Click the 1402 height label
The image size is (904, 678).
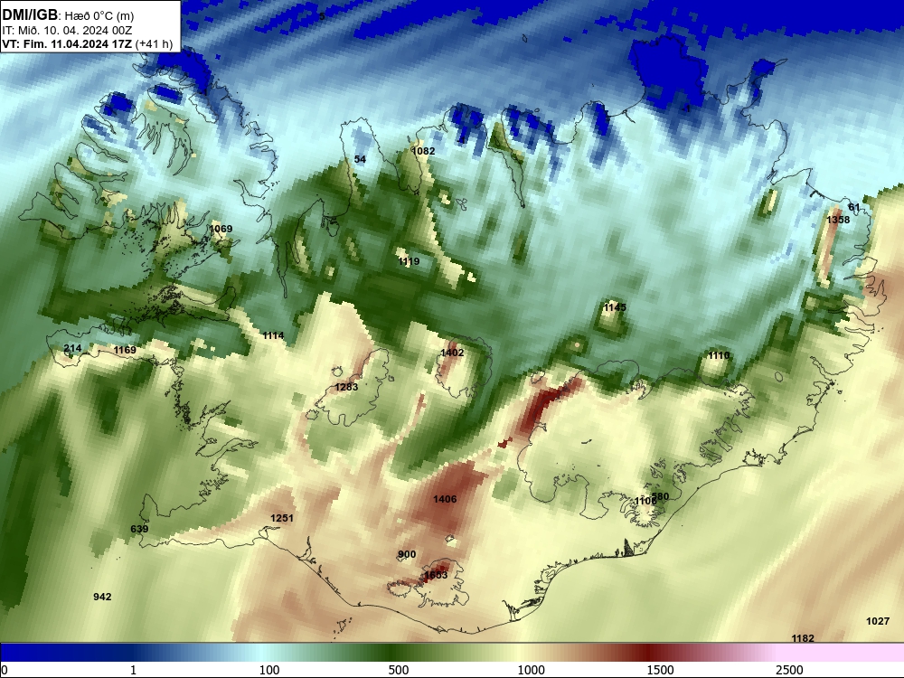pos(452,353)
